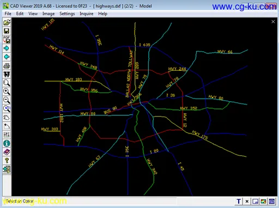Click the Save floppy disk icon
The height and width of the screenshot is (208, 279).
click(7, 31)
